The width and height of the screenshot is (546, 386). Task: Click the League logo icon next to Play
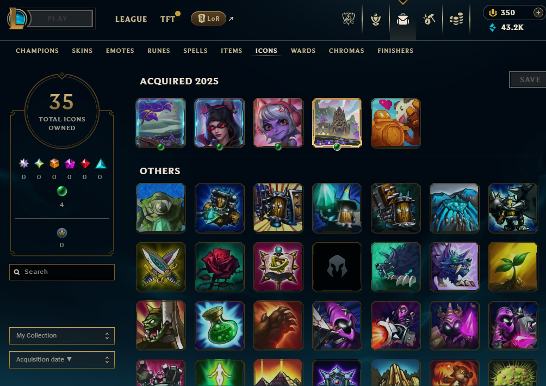pyautogui.click(x=17, y=19)
